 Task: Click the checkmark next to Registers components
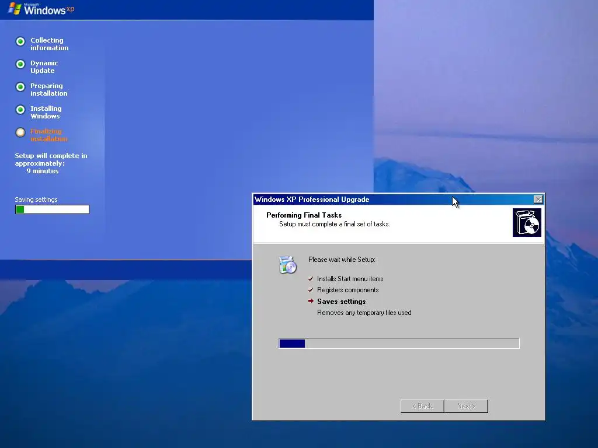pos(311,290)
